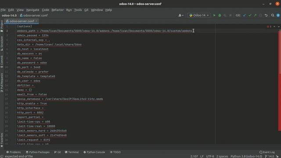Open the Odoo 14 run configuration dropdown
The width and height of the screenshot is (281, 158).
click(x=199, y=15)
